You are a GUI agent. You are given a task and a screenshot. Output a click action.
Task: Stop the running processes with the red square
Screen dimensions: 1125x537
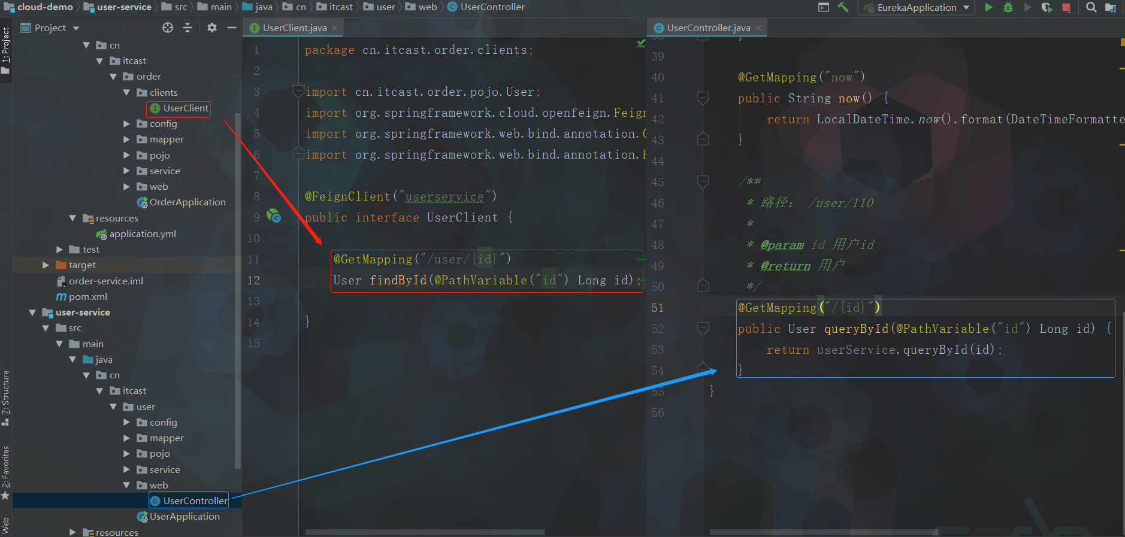[1066, 7]
